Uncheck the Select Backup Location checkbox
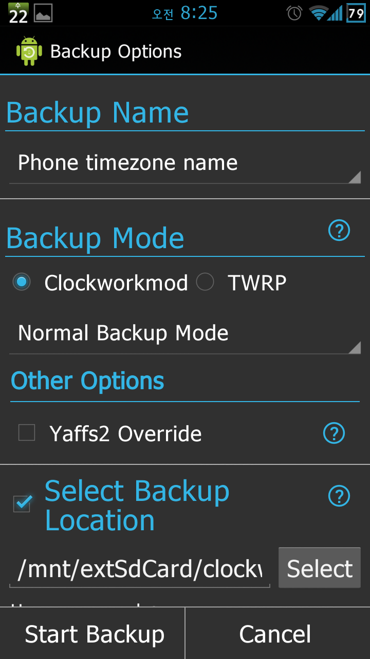Viewport: 370px width, 659px height. 23,503
